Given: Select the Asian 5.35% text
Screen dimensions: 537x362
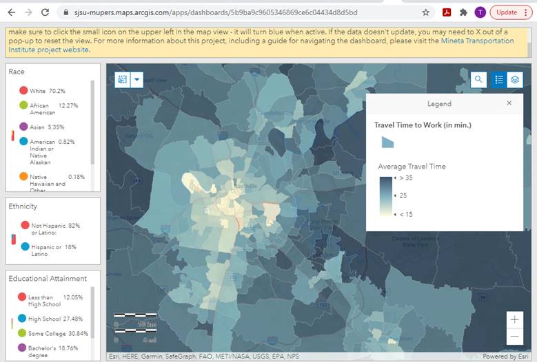Looking at the screenshot, I should [x=47, y=127].
